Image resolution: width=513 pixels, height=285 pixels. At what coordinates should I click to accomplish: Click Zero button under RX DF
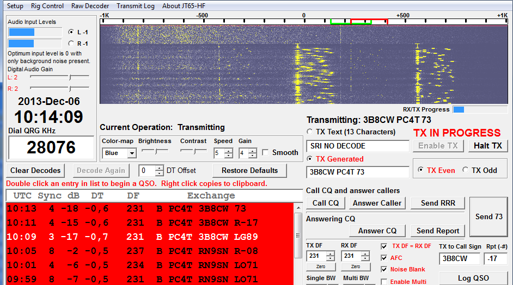(x=356, y=267)
